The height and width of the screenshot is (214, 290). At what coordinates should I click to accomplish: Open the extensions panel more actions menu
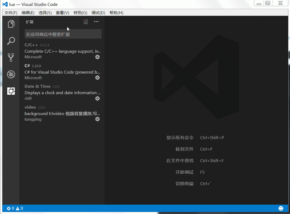coord(96,21)
